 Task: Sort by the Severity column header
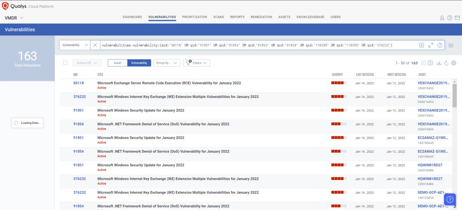tap(337, 74)
